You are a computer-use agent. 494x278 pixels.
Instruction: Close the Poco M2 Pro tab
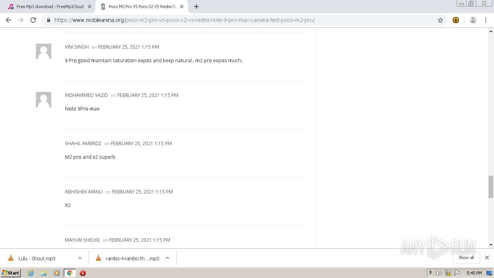182,7
